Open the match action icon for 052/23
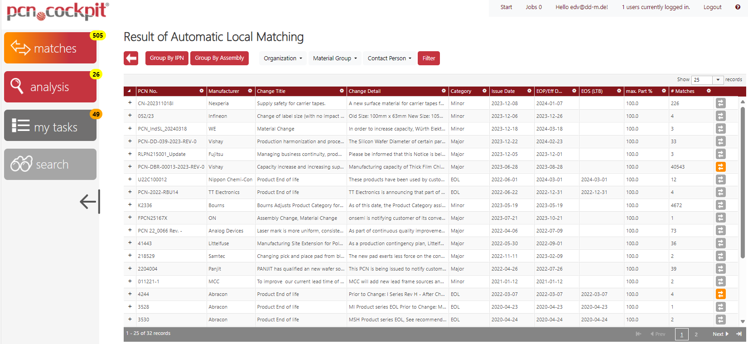 tap(720, 116)
